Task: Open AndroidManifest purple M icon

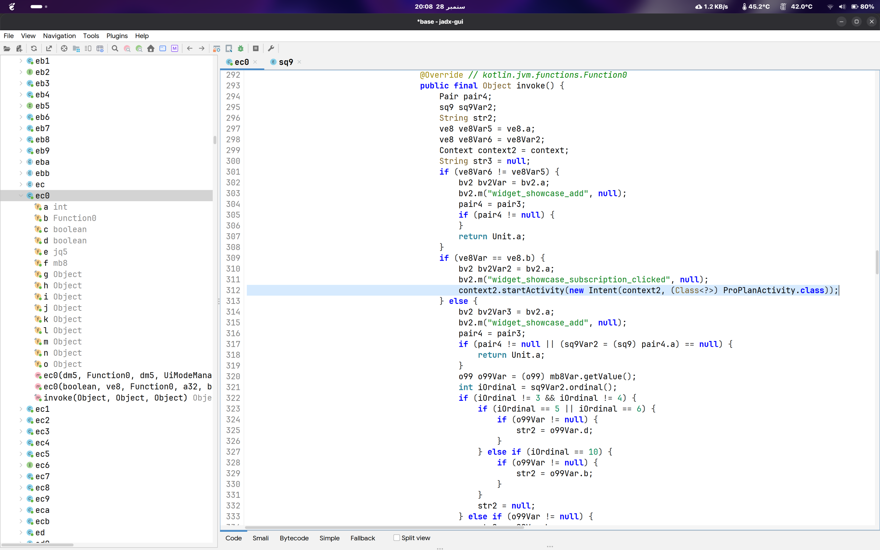Action: tap(175, 48)
